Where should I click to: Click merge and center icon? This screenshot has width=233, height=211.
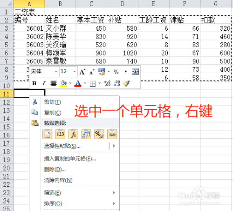[x=135, y=72]
